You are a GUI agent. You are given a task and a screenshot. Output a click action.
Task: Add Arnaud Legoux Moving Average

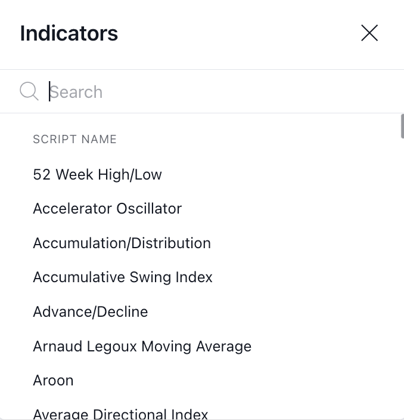click(142, 347)
